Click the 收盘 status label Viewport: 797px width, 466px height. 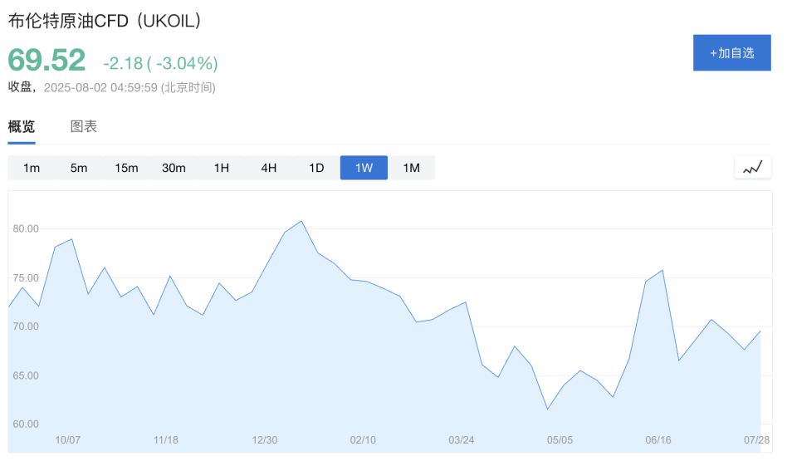coord(22,87)
